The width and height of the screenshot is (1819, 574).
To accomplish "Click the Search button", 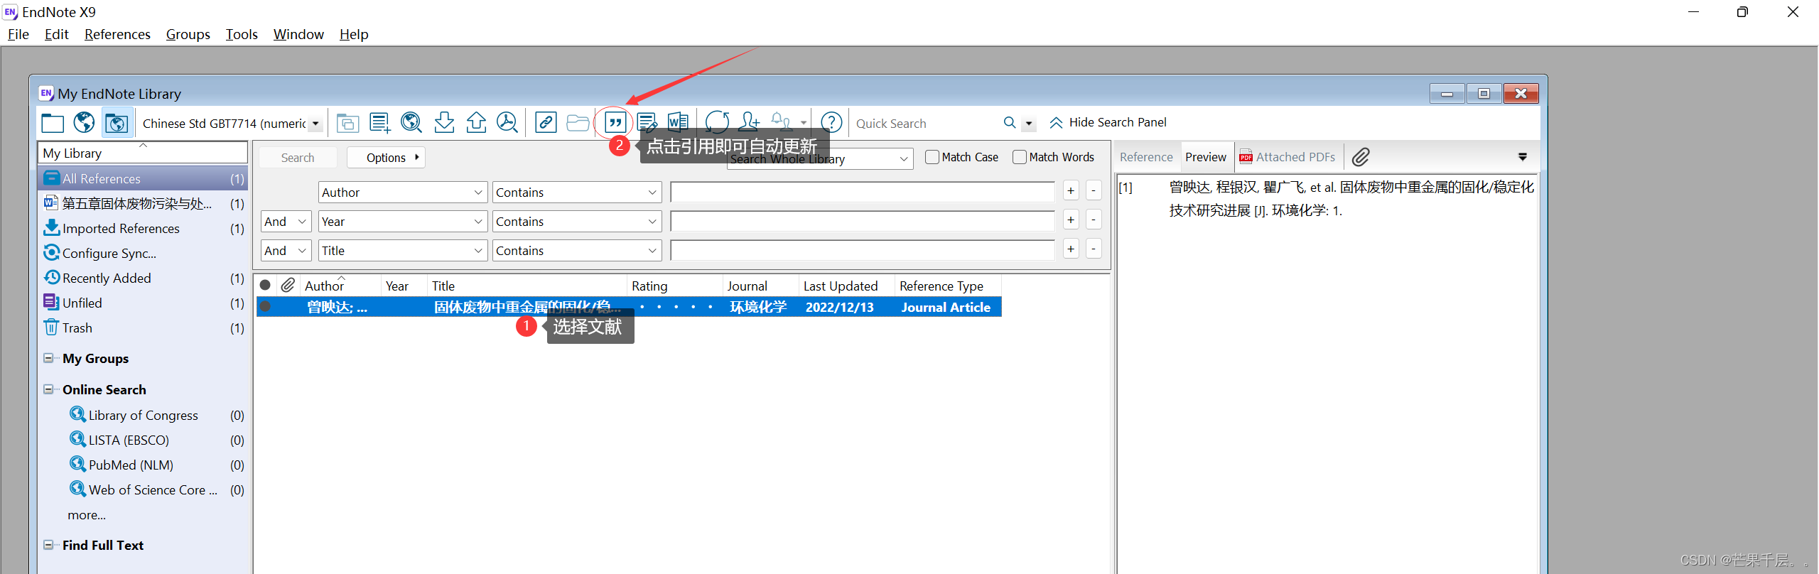I will pyautogui.click(x=298, y=158).
